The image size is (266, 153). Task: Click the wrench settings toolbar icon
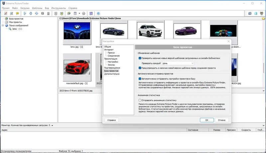tap(11, 13)
